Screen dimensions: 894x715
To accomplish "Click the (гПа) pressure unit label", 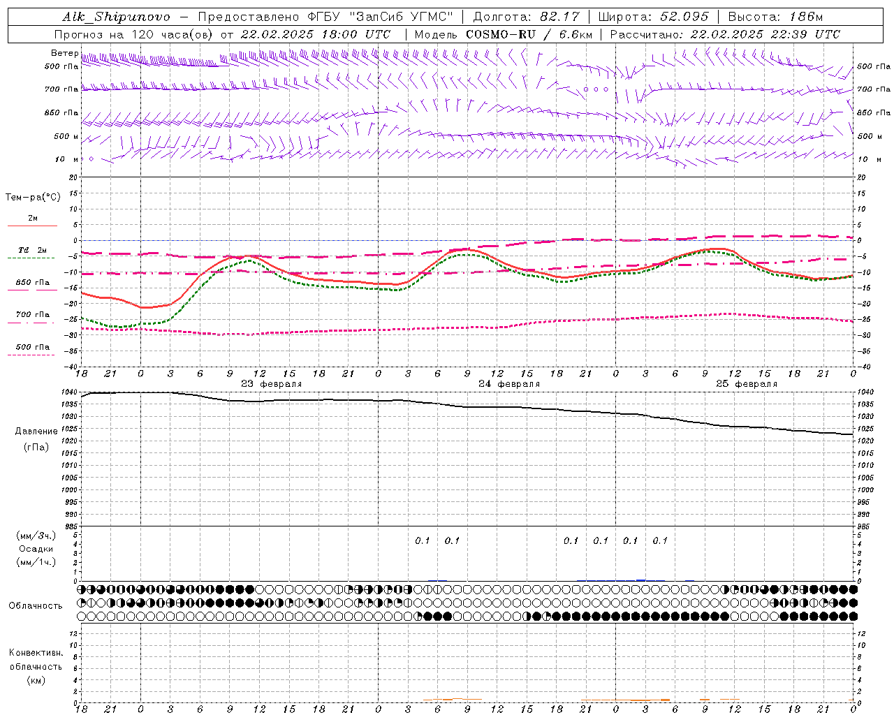I will (36, 447).
